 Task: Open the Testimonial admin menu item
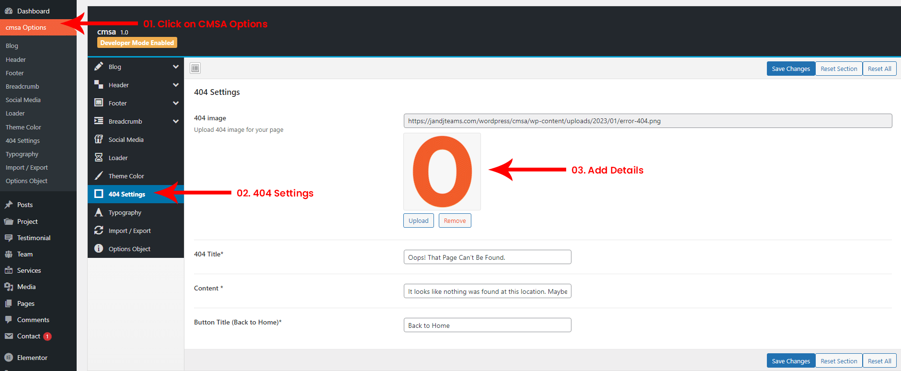pos(34,238)
